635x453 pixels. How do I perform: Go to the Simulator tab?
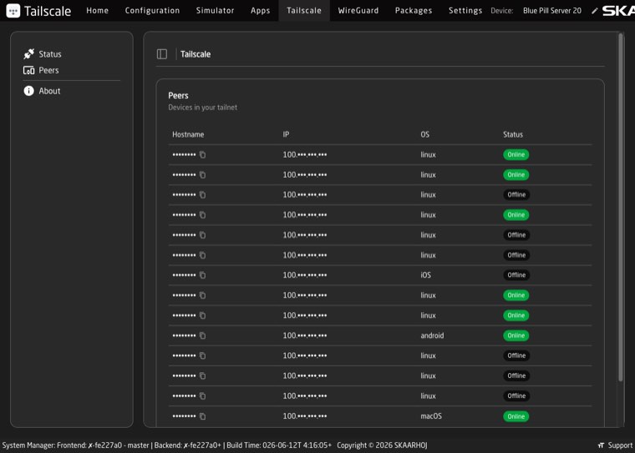(215, 11)
